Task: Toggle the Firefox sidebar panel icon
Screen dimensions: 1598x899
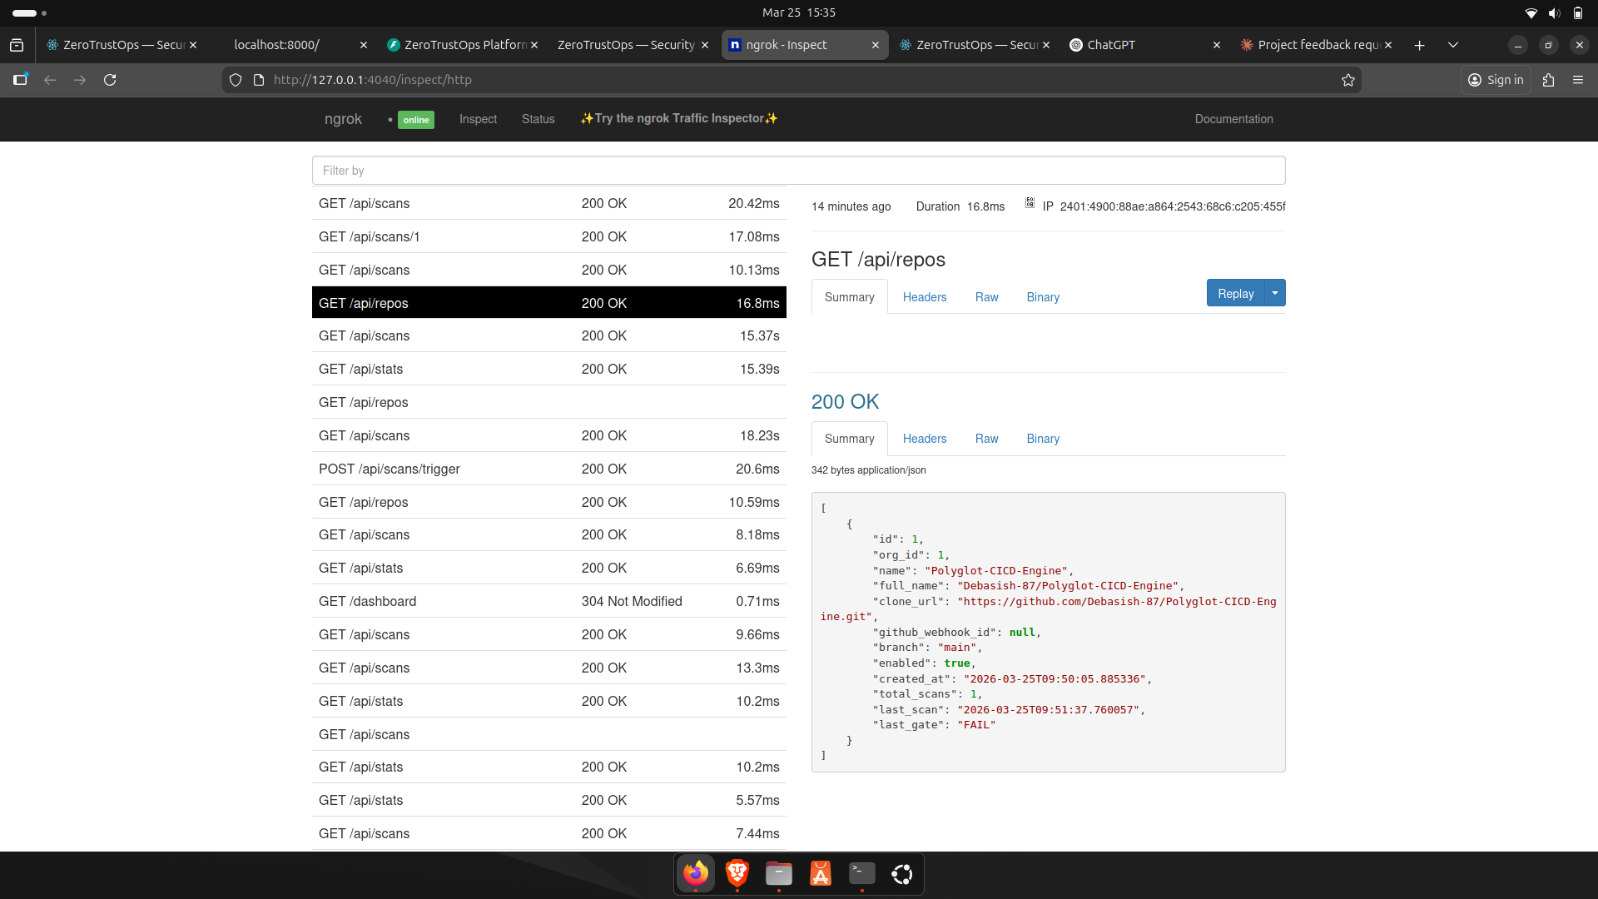Action: (20, 80)
